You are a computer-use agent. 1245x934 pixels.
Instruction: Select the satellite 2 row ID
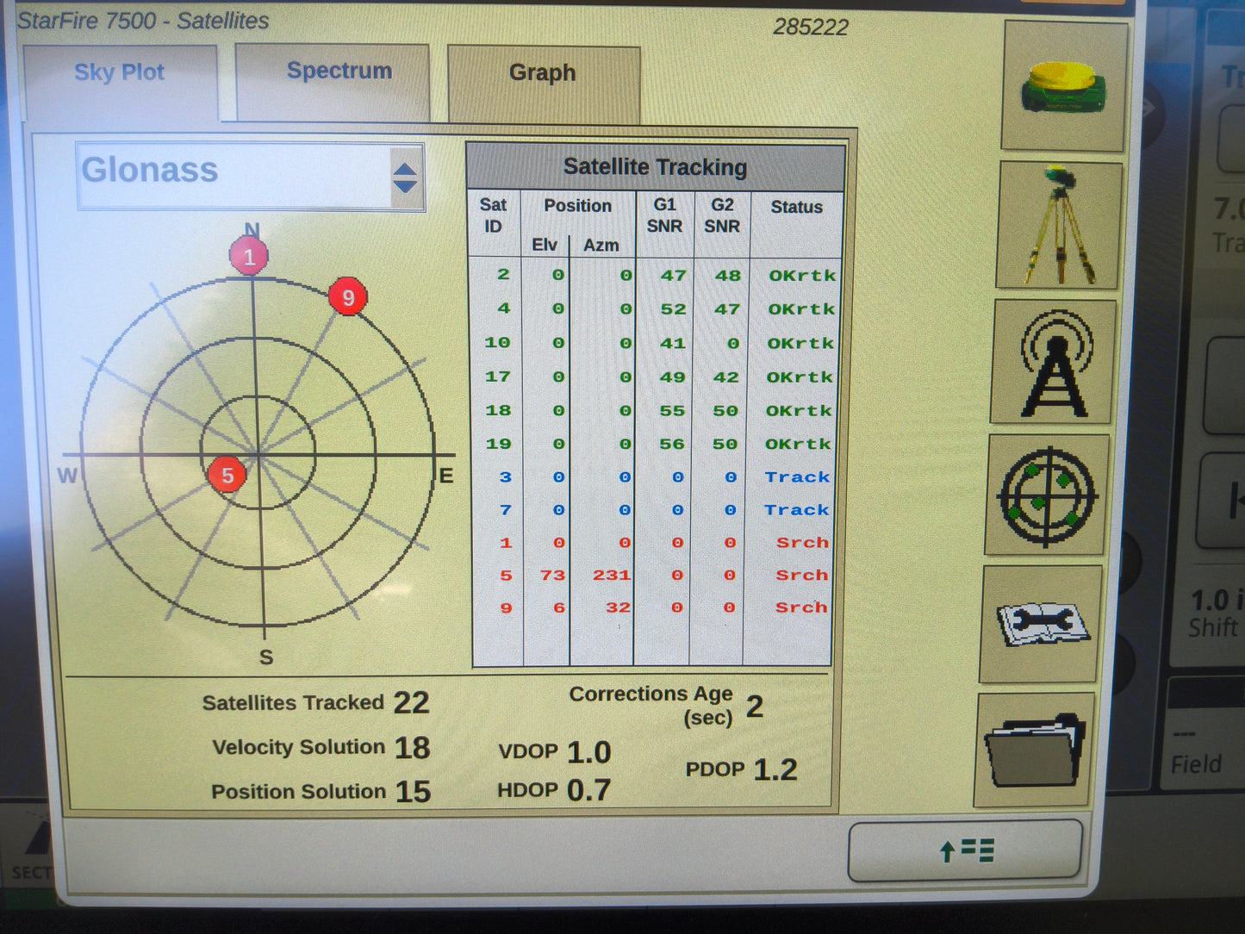point(503,275)
